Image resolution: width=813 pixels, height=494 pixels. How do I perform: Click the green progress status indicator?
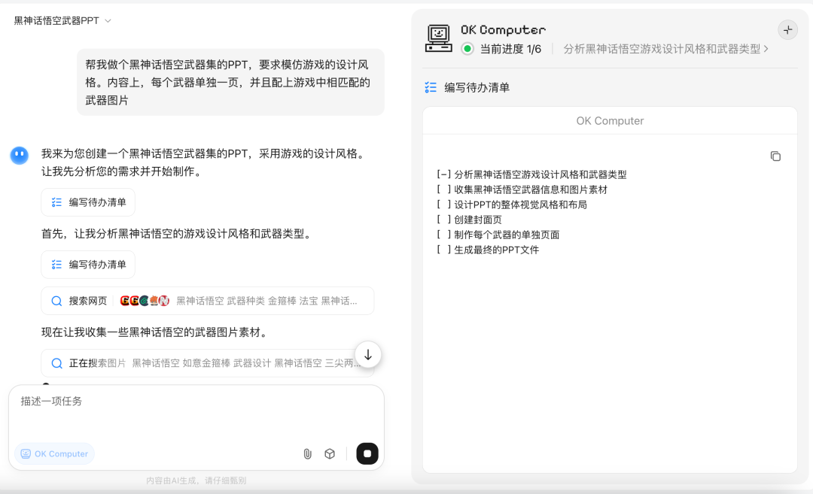[x=467, y=49]
